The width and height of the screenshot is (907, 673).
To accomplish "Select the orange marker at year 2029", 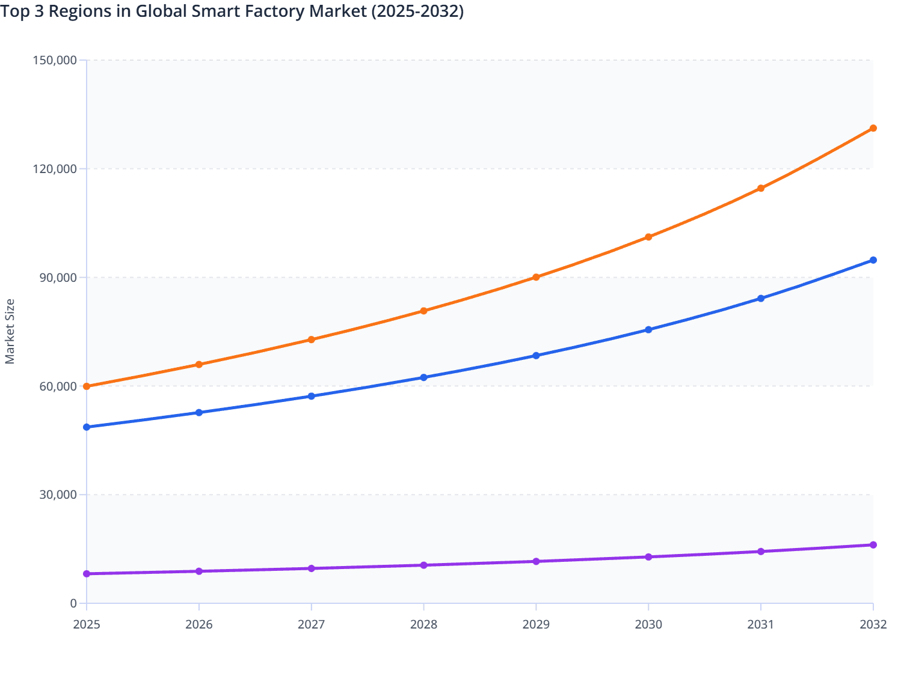I will tap(536, 277).
